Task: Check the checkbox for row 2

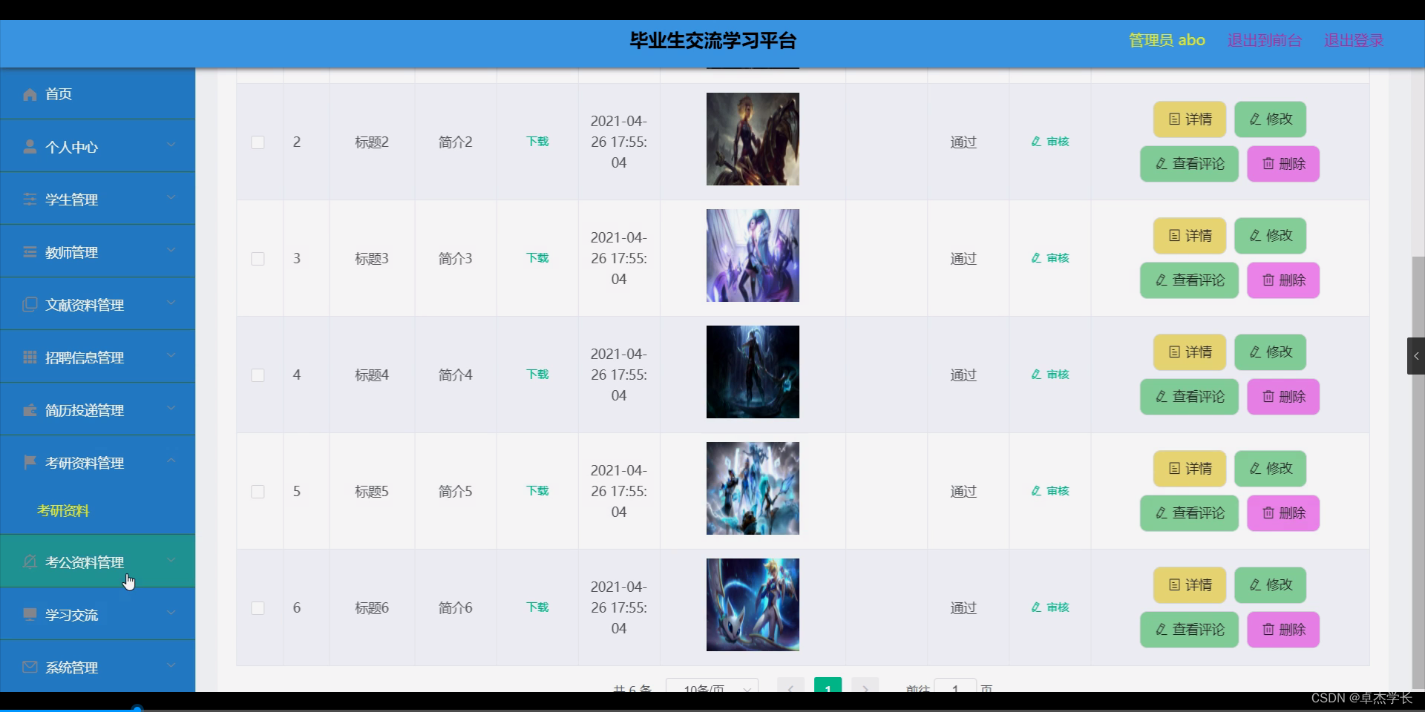Action: point(258,142)
